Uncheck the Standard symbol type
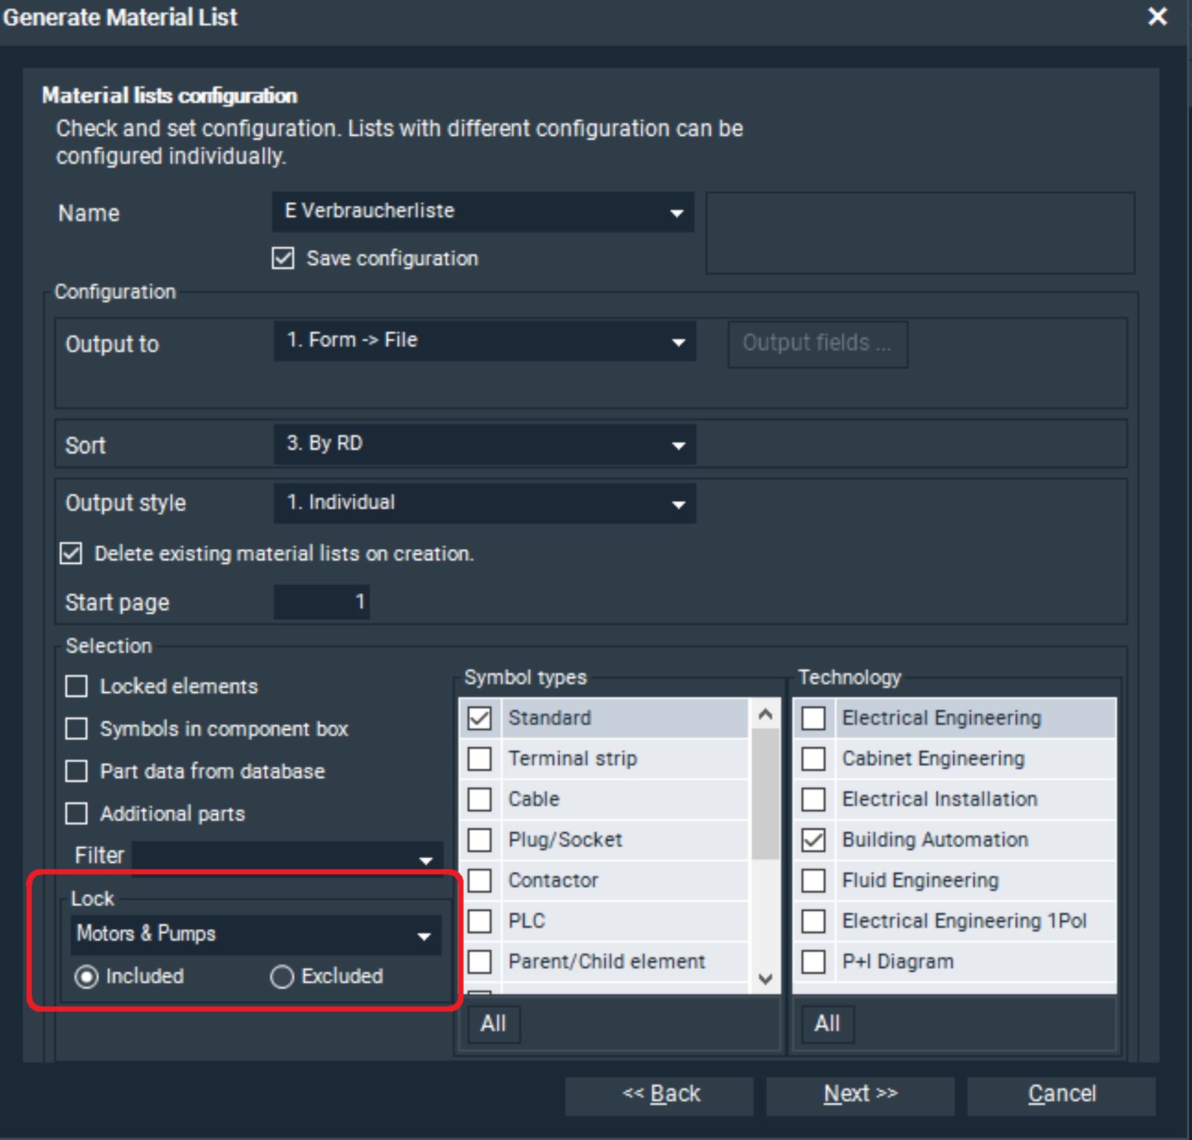The image size is (1192, 1140). (x=480, y=718)
